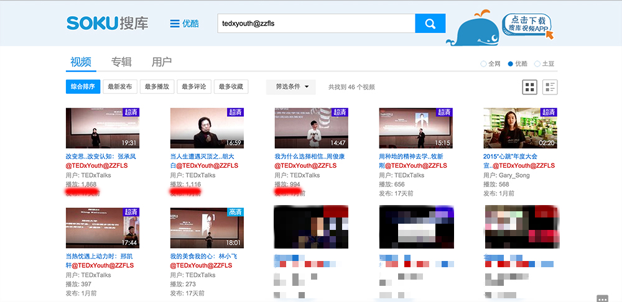Click TEDxTalks user under 林小飞 video

click(200, 275)
